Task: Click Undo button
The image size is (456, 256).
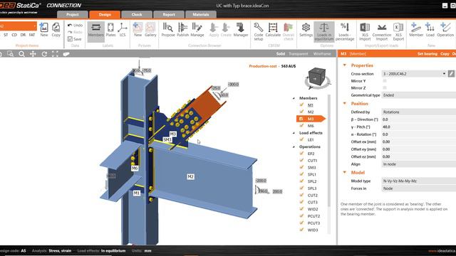Action: pos(75,26)
